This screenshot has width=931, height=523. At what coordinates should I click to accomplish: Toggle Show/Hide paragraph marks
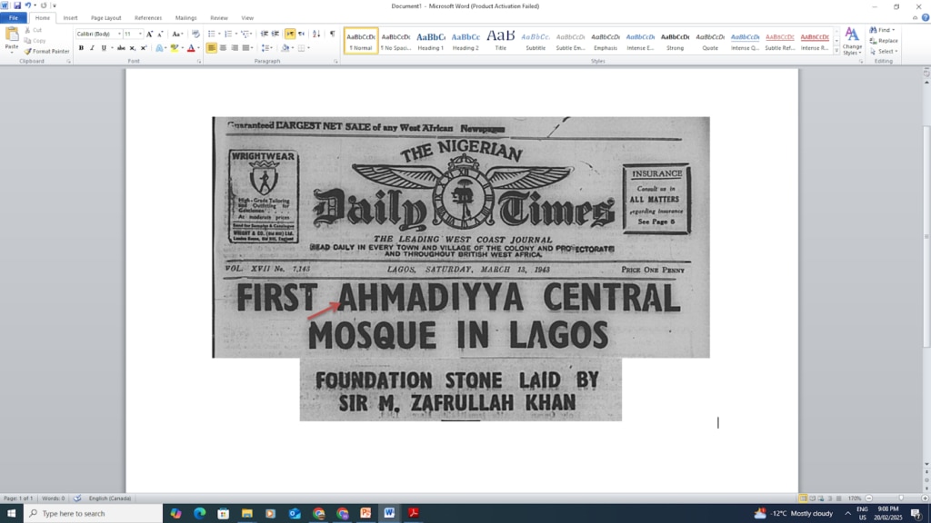333,34
